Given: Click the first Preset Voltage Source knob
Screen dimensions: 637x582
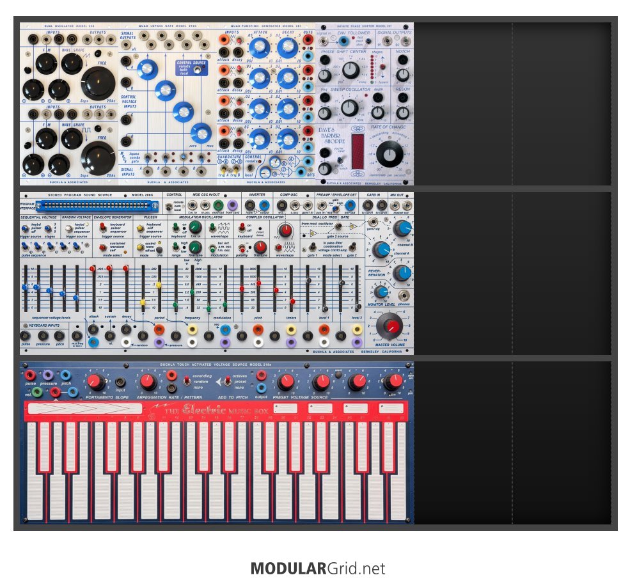Looking at the screenshot, I should [286, 382].
